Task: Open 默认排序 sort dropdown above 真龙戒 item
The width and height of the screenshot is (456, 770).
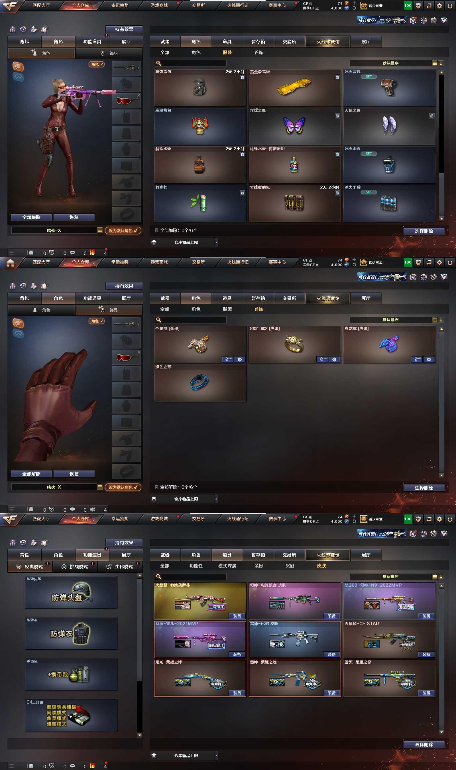Action: pos(390,320)
